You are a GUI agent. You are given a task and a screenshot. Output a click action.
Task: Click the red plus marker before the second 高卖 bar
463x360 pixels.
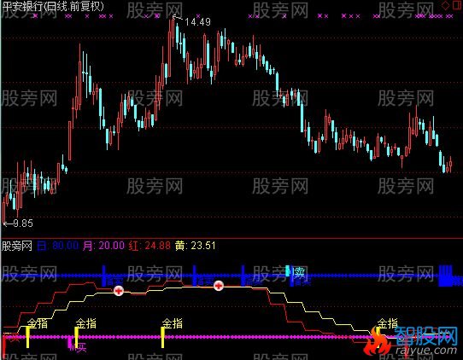point(119,291)
